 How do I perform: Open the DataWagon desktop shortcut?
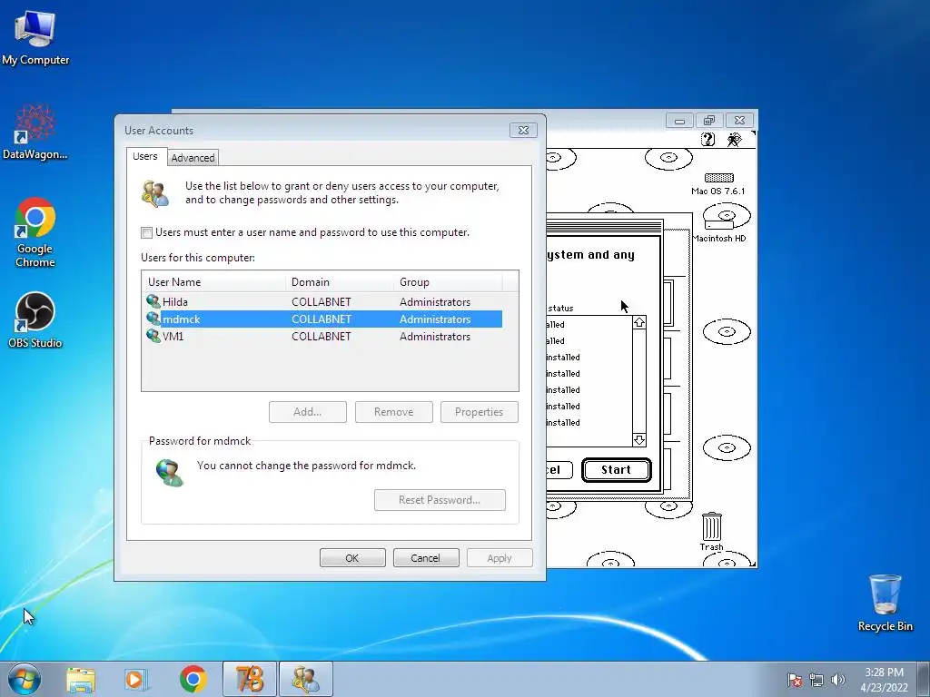point(35,132)
